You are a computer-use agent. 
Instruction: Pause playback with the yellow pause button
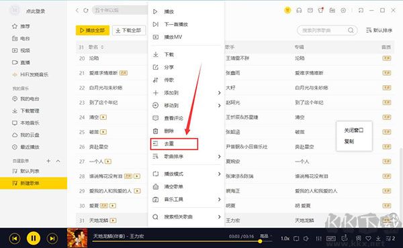coord(34,238)
